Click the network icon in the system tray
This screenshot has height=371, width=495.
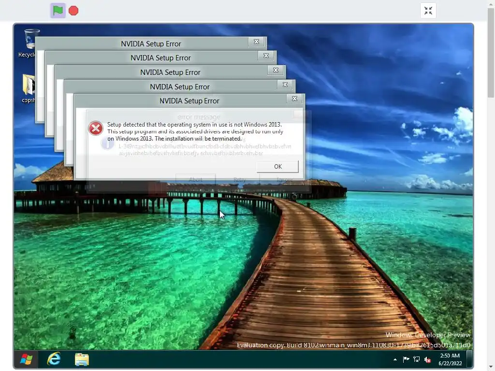(417, 359)
